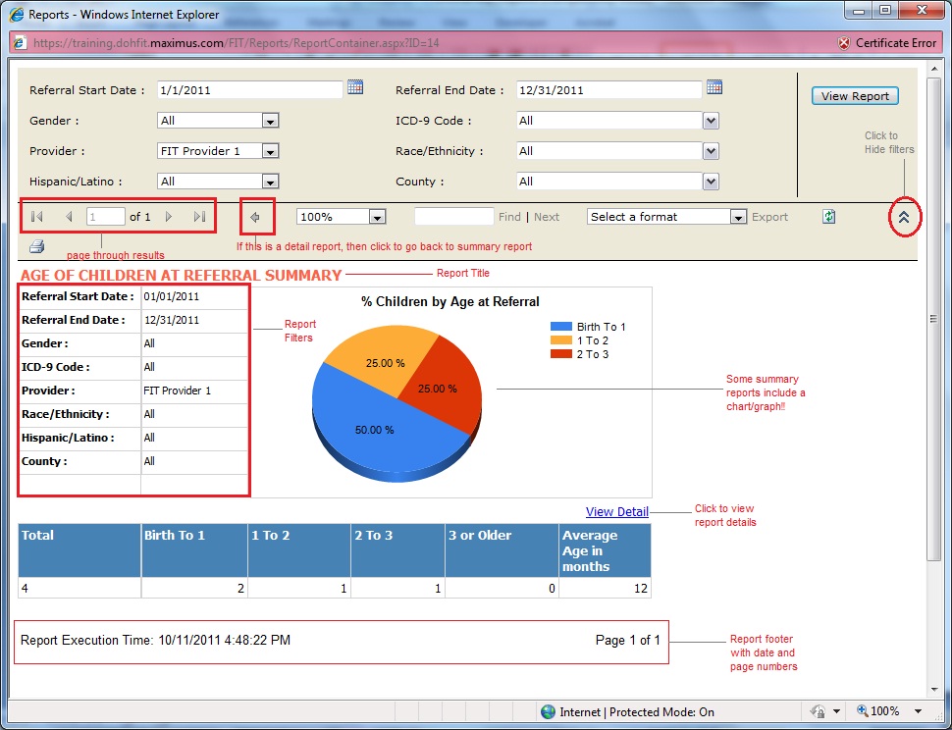Click the scrollbar down arrow
This screenshot has width=952, height=730.
[x=933, y=690]
